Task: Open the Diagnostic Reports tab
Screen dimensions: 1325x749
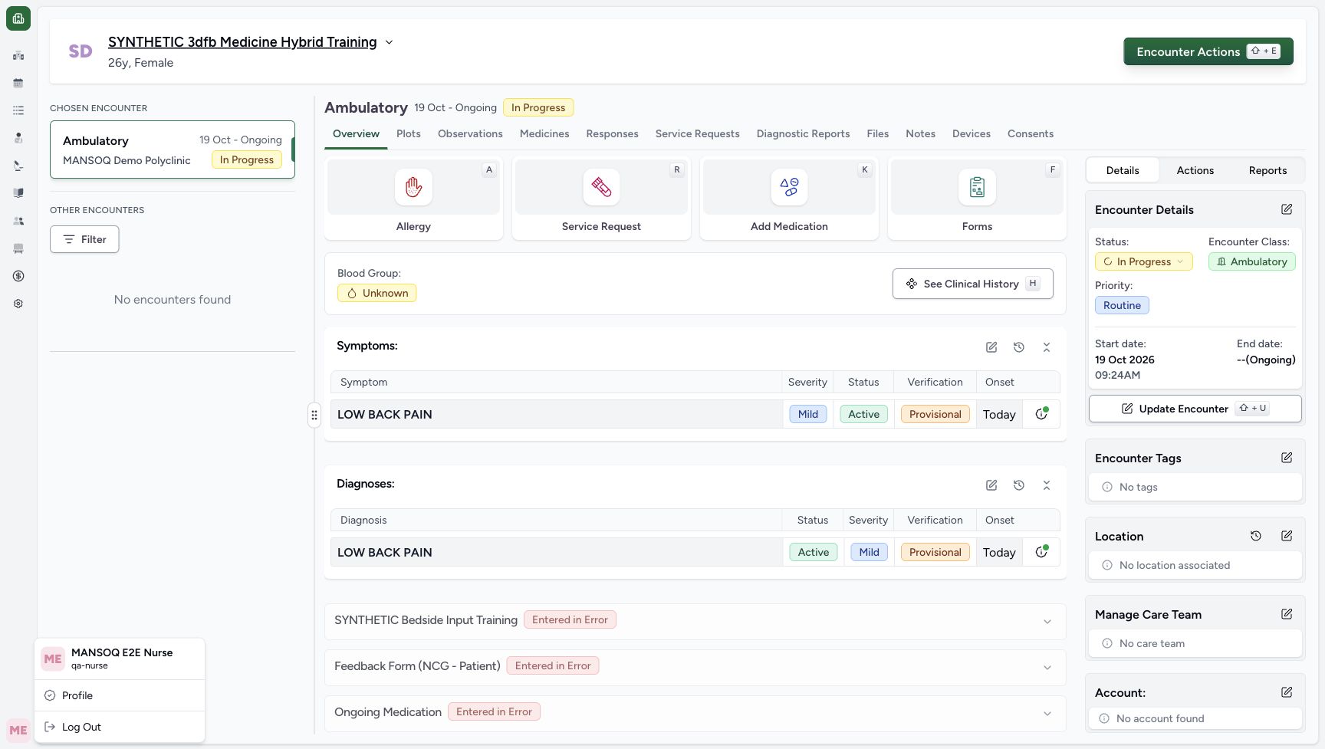Action: (x=803, y=133)
